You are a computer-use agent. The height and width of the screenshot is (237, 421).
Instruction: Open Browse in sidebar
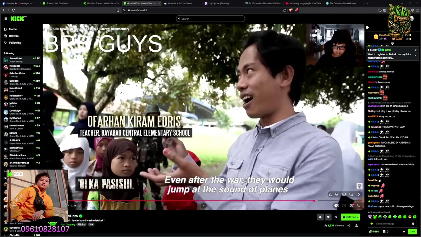click(x=14, y=36)
